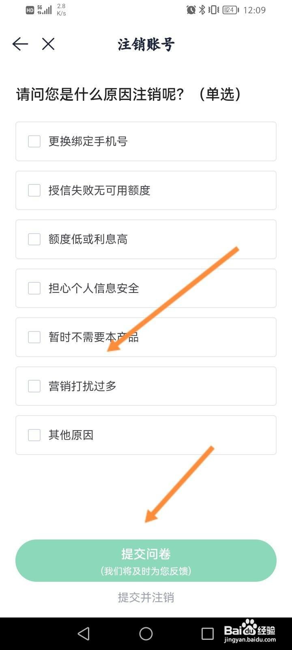Screen dimensions: 292x650
Task: Select the 其他原因 option
Action: (x=146, y=435)
